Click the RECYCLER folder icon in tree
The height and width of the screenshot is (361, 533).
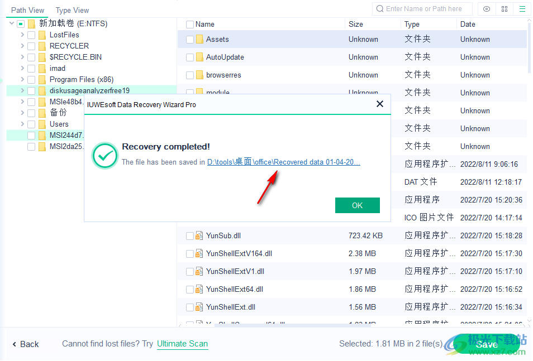coord(42,46)
